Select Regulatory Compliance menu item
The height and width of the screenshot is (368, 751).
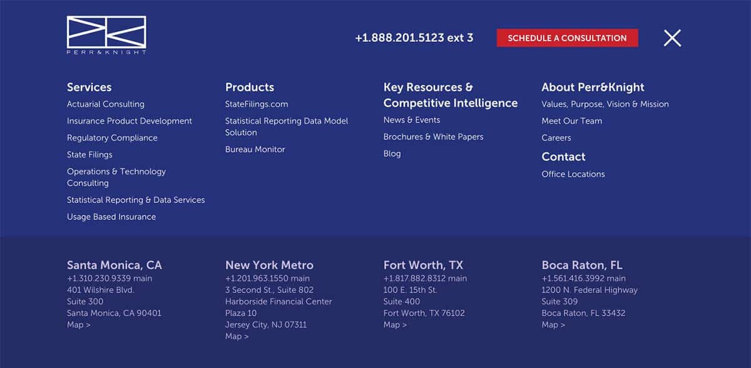112,138
